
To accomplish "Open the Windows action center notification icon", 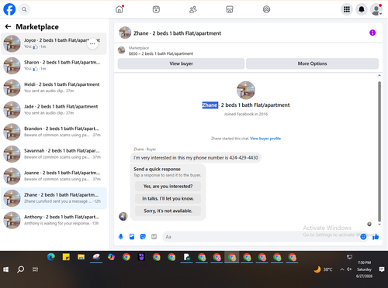I will 382,269.
